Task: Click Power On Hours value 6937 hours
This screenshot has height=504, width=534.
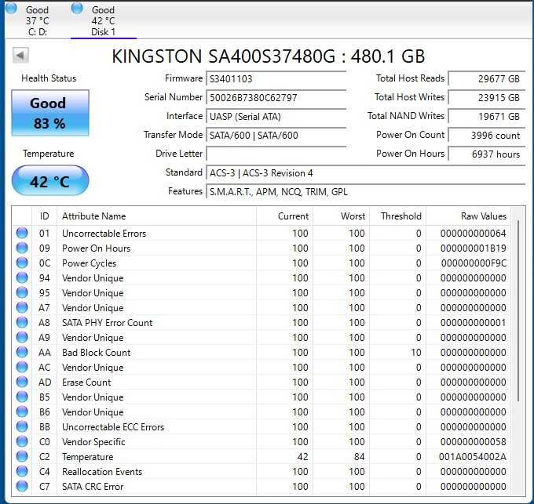Action: point(487,154)
